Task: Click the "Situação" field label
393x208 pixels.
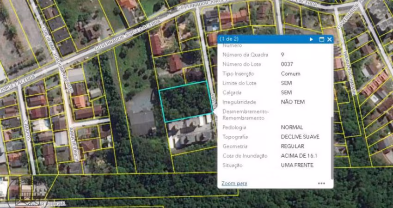Action: point(233,165)
